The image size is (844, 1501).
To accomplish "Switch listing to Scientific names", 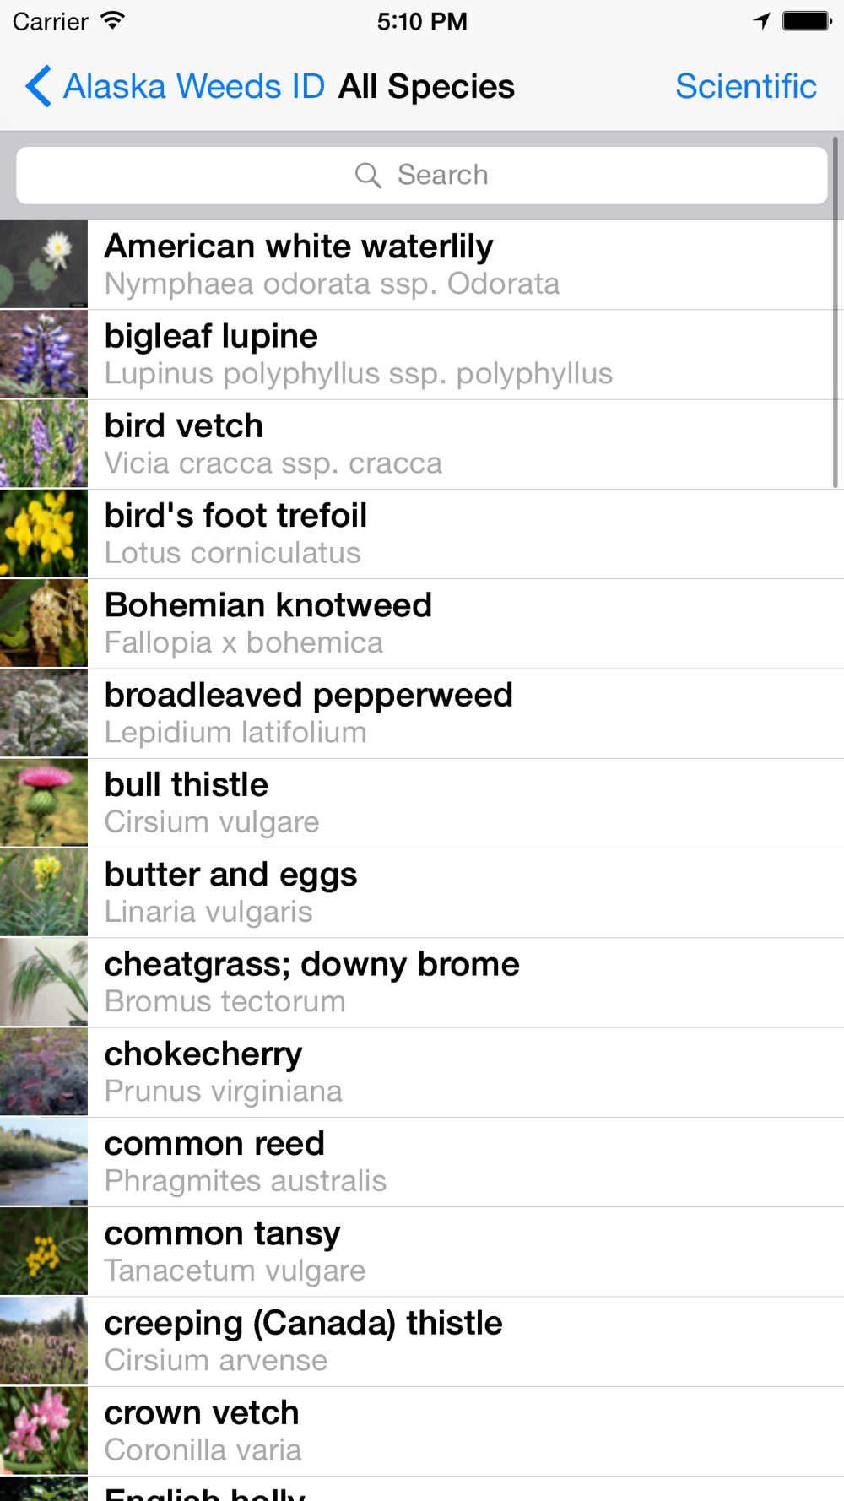I will click(x=746, y=86).
